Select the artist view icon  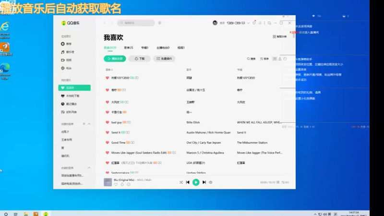[x=280, y=59]
